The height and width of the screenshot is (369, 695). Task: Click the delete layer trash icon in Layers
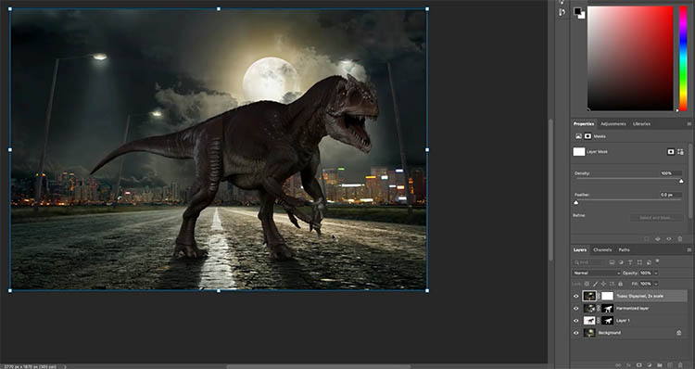point(680,365)
